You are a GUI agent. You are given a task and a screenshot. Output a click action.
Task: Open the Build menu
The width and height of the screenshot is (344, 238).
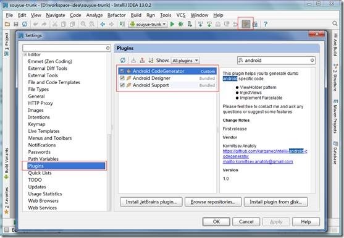click(x=136, y=15)
